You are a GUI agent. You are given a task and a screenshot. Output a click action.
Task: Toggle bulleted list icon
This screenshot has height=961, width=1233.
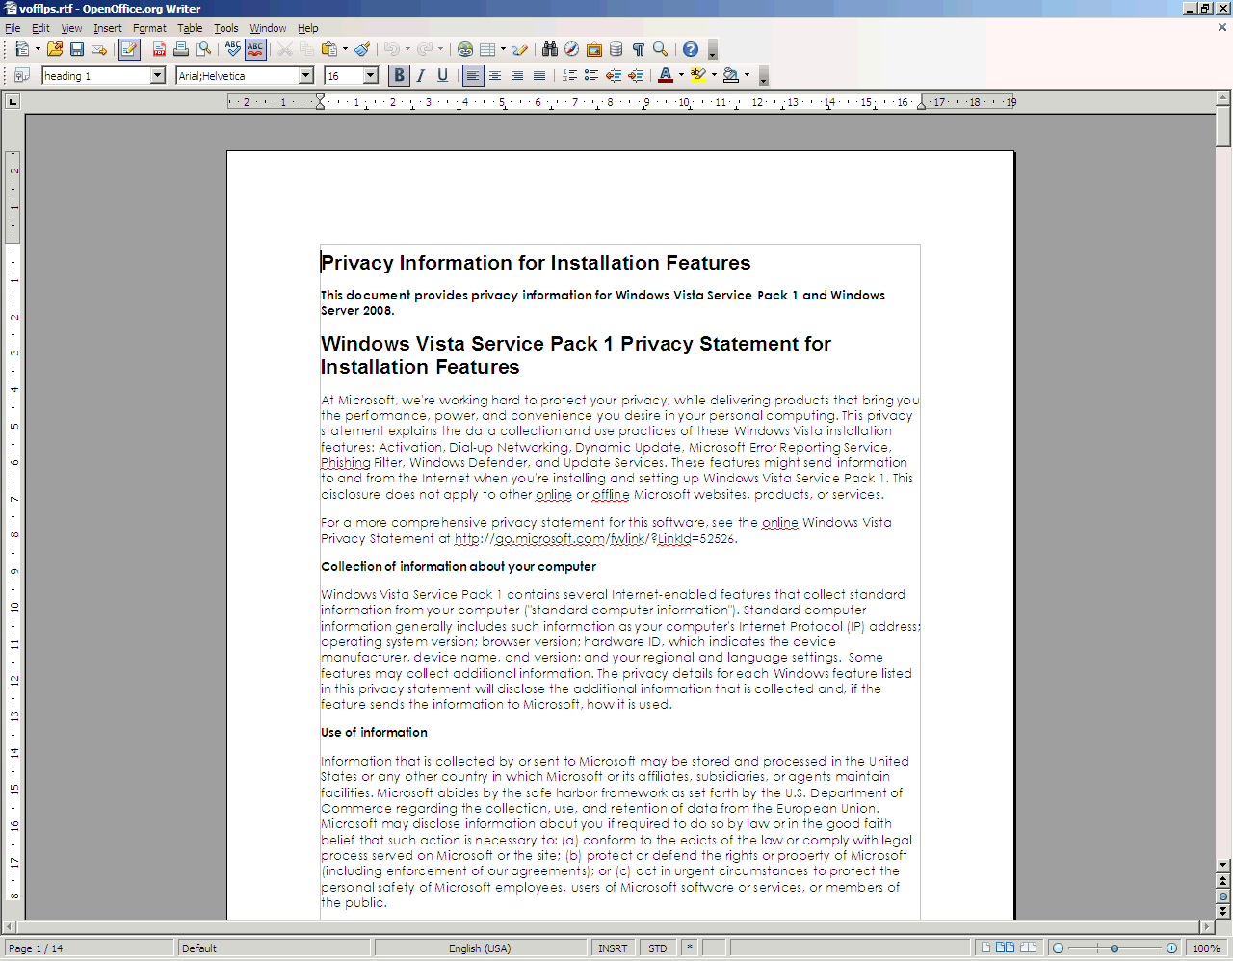point(591,75)
